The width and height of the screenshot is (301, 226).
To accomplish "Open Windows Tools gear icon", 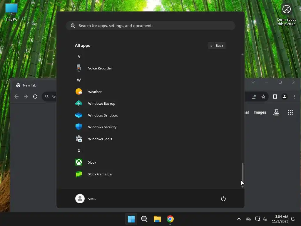I will pyautogui.click(x=79, y=139).
